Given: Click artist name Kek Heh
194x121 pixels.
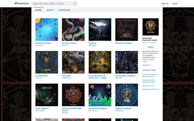Looking at the screenshot, I should coord(119,78).
